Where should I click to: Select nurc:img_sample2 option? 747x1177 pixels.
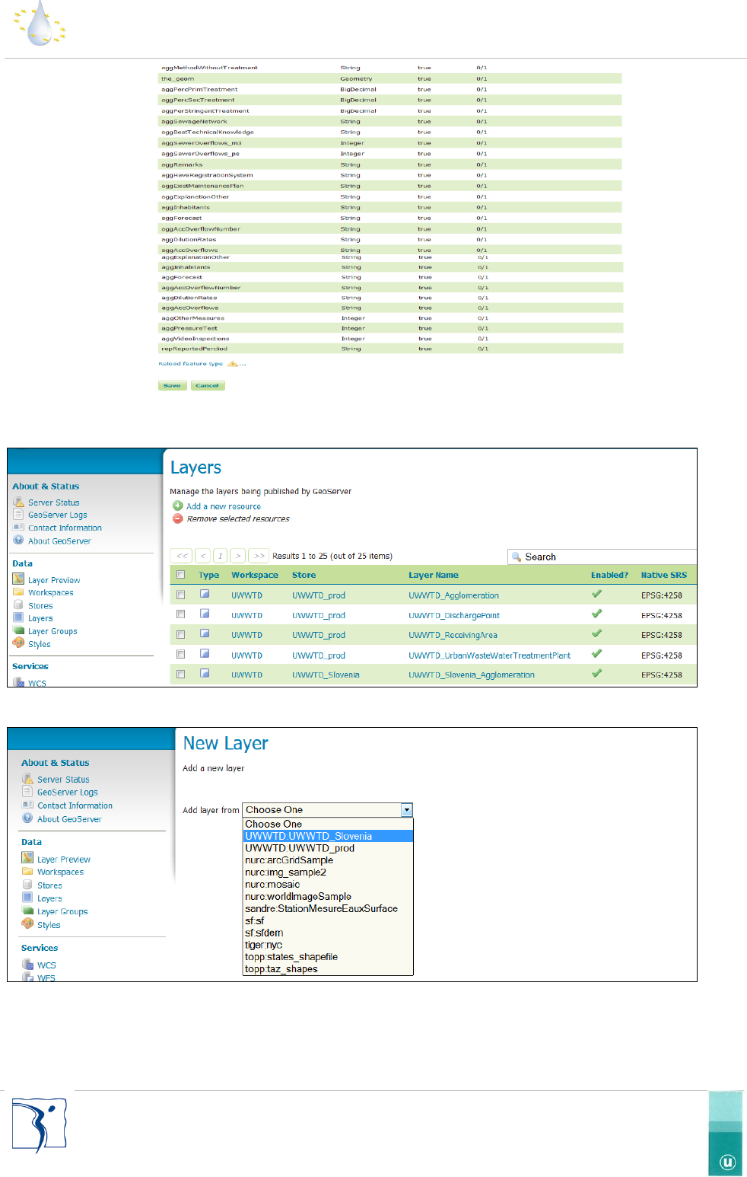tap(328, 872)
